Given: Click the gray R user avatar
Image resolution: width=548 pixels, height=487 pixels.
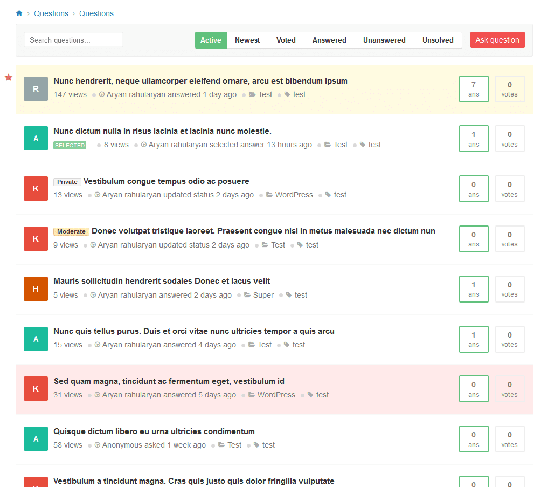Looking at the screenshot, I should pos(36,88).
